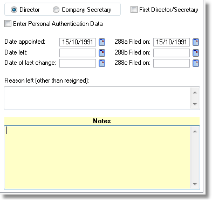Click Notes scrollbar up arrow
The width and height of the screenshot is (212, 201).
point(195,131)
